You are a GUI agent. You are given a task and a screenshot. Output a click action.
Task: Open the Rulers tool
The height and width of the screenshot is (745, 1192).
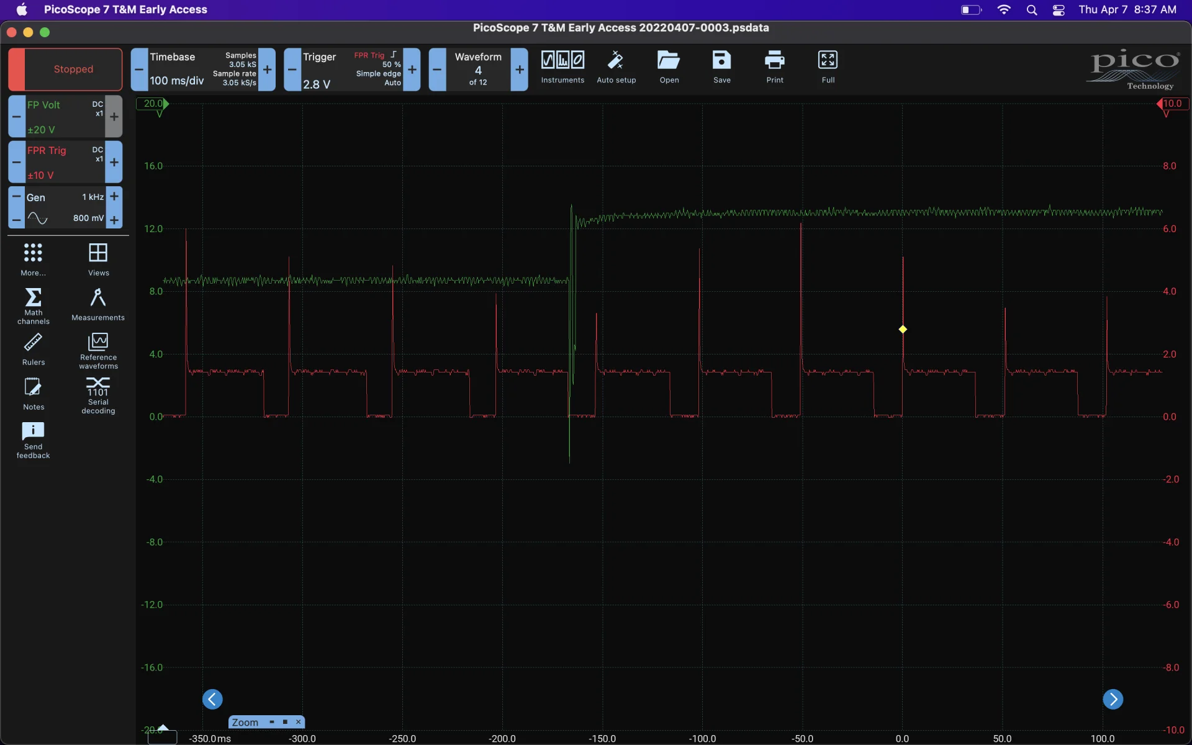click(34, 348)
